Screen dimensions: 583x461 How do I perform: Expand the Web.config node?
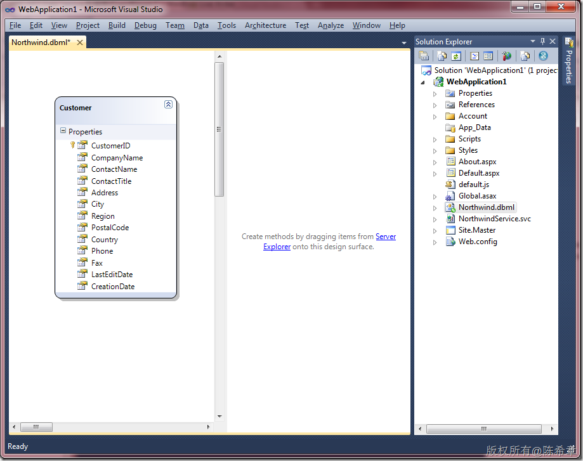point(435,242)
